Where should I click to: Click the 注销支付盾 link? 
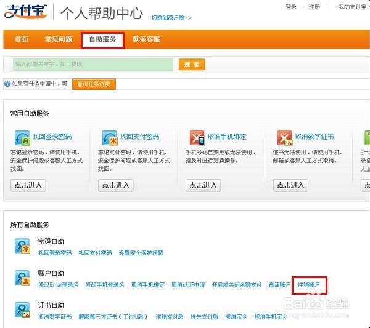click(170, 317)
